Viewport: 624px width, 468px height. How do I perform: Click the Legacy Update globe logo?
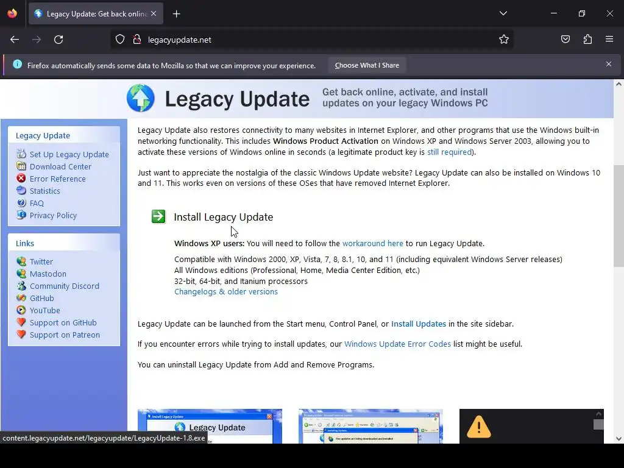pos(141,98)
